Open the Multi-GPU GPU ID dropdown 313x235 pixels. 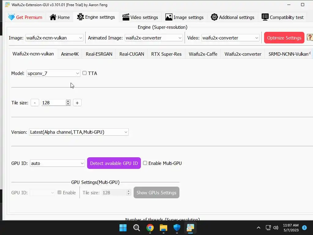point(42,193)
